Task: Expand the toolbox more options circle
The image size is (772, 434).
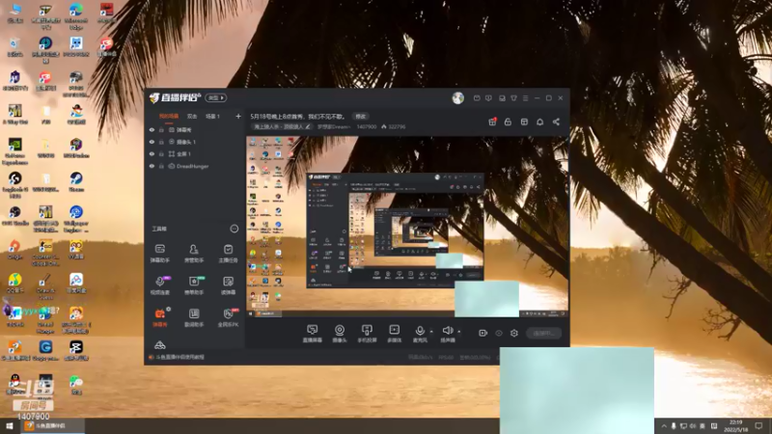Action: tap(234, 229)
